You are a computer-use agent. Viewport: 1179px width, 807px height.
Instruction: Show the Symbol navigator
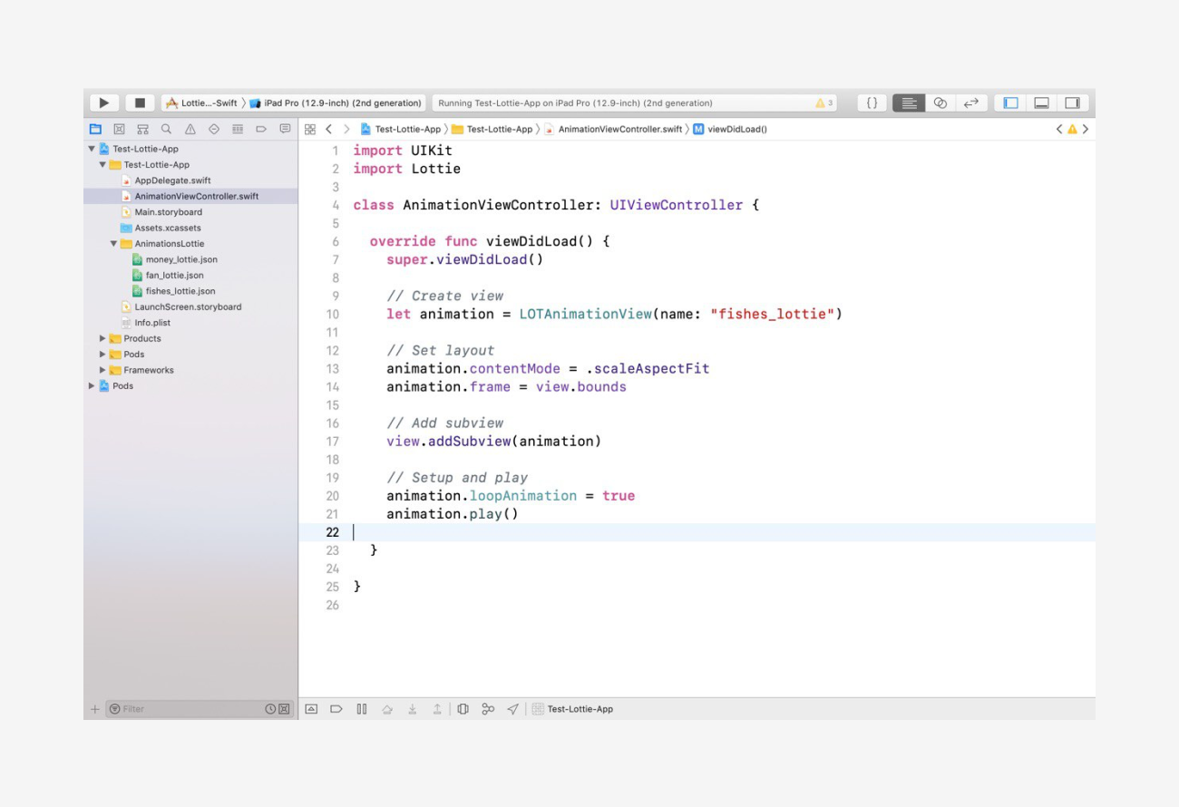tap(143, 129)
